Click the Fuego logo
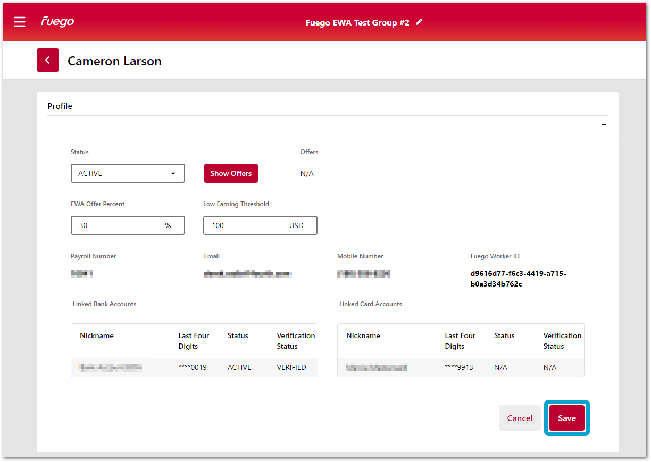This screenshot has width=651, height=462. [x=57, y=22]
